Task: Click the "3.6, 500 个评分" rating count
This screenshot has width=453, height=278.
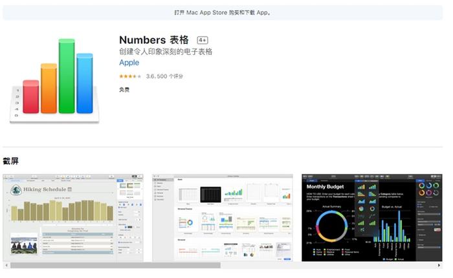Action: point(164,76)
